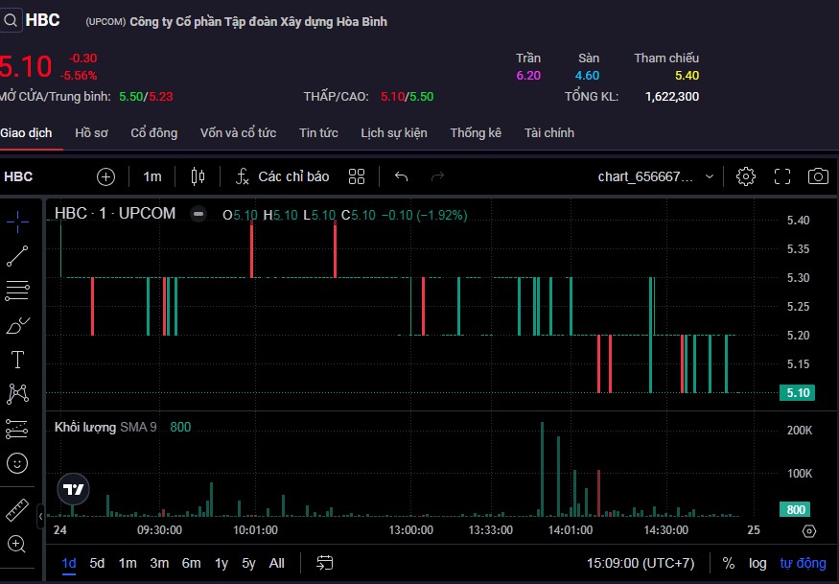Screen dimensions: 839x584
Task: Select the trend line drawing tool
Action: (17, 255)
